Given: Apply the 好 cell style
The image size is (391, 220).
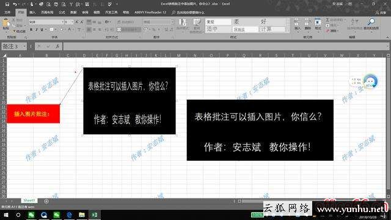Looking at the screenshot, I should (272, 22).
